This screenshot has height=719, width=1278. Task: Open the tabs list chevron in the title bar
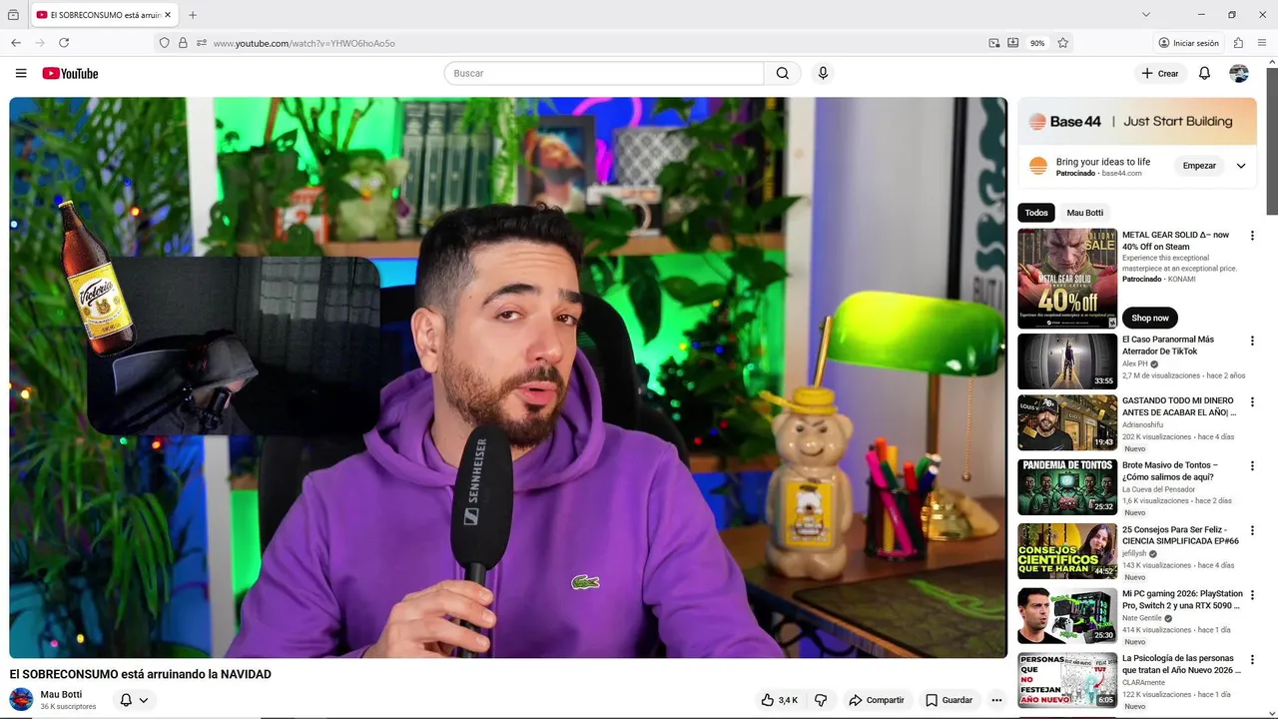click(1145, 15)
